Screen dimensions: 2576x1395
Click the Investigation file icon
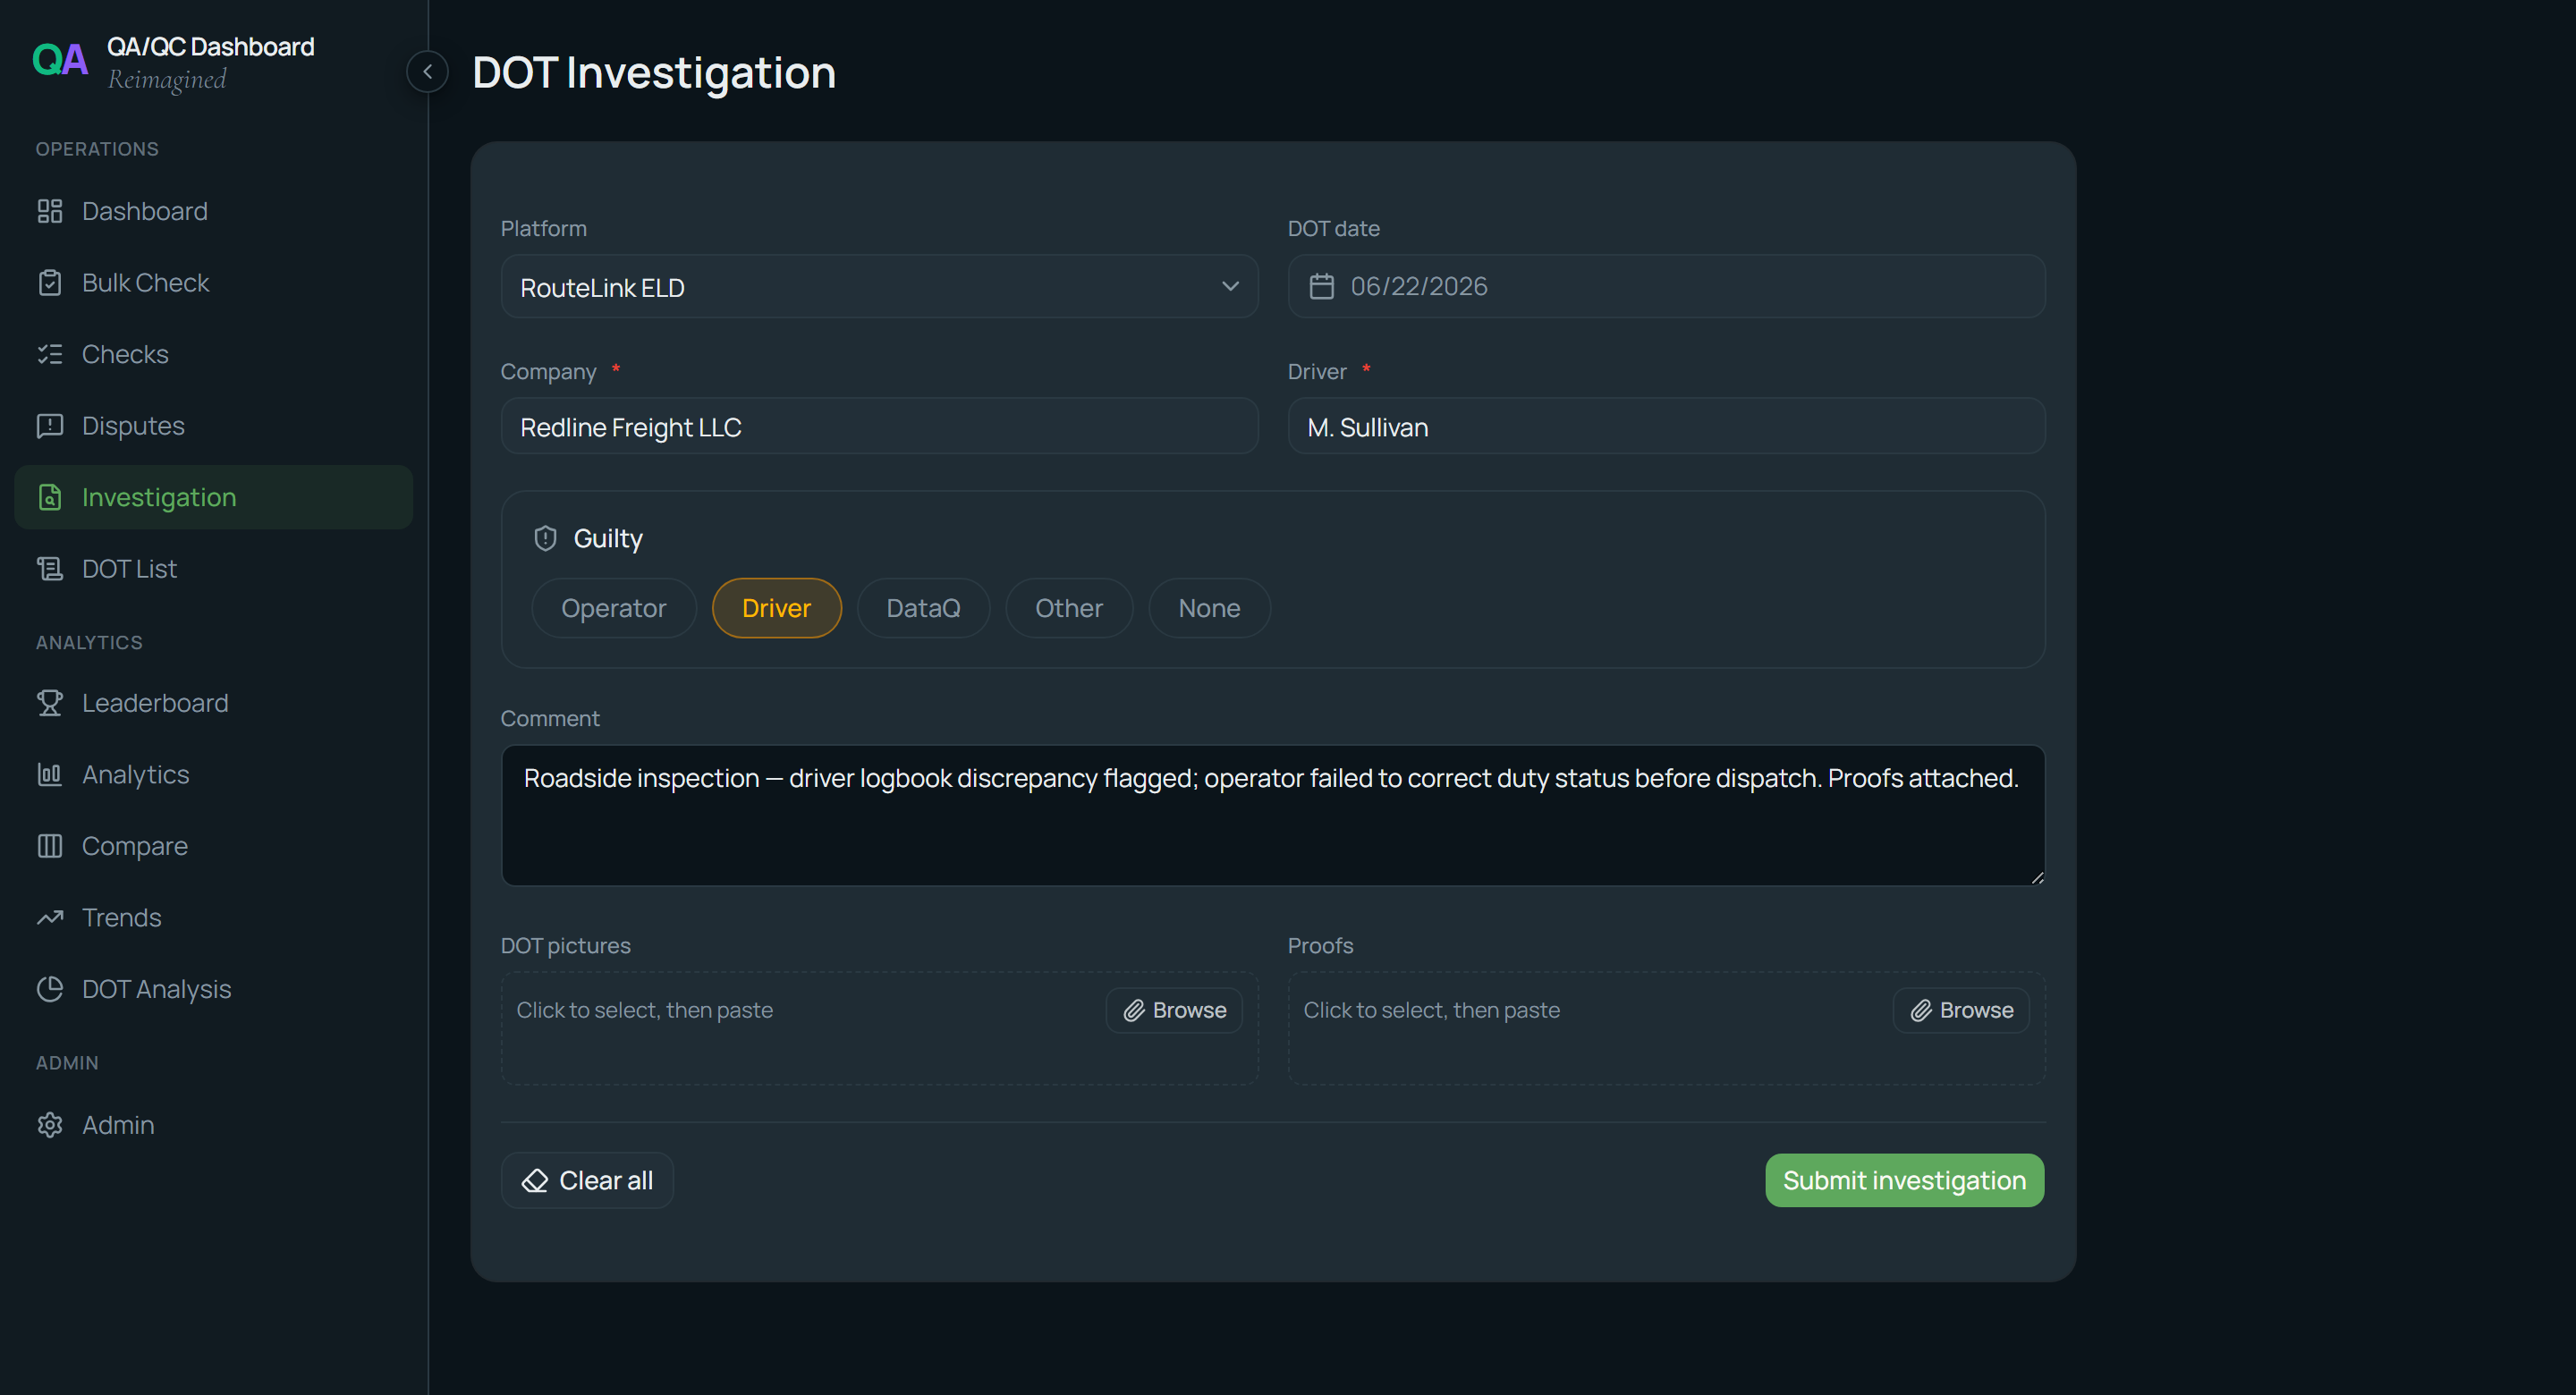pyautogui.click(x=50, y=497)
